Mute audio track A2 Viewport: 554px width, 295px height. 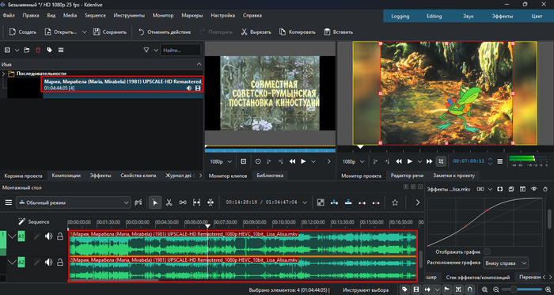coord(49,262)
